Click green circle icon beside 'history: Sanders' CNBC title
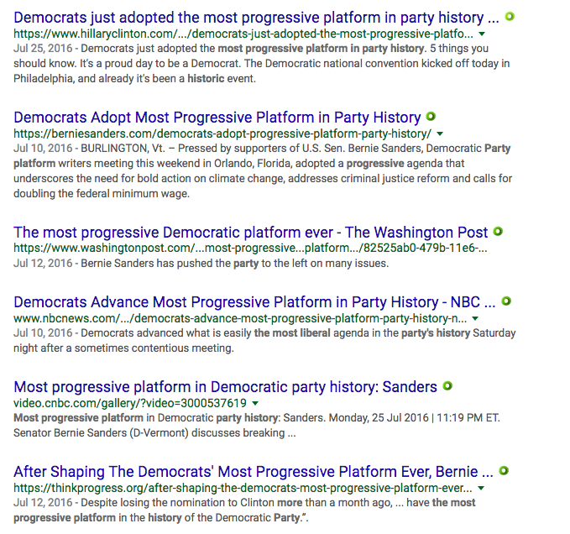Screen dimensions: 570x534 (x=447, y=385)
